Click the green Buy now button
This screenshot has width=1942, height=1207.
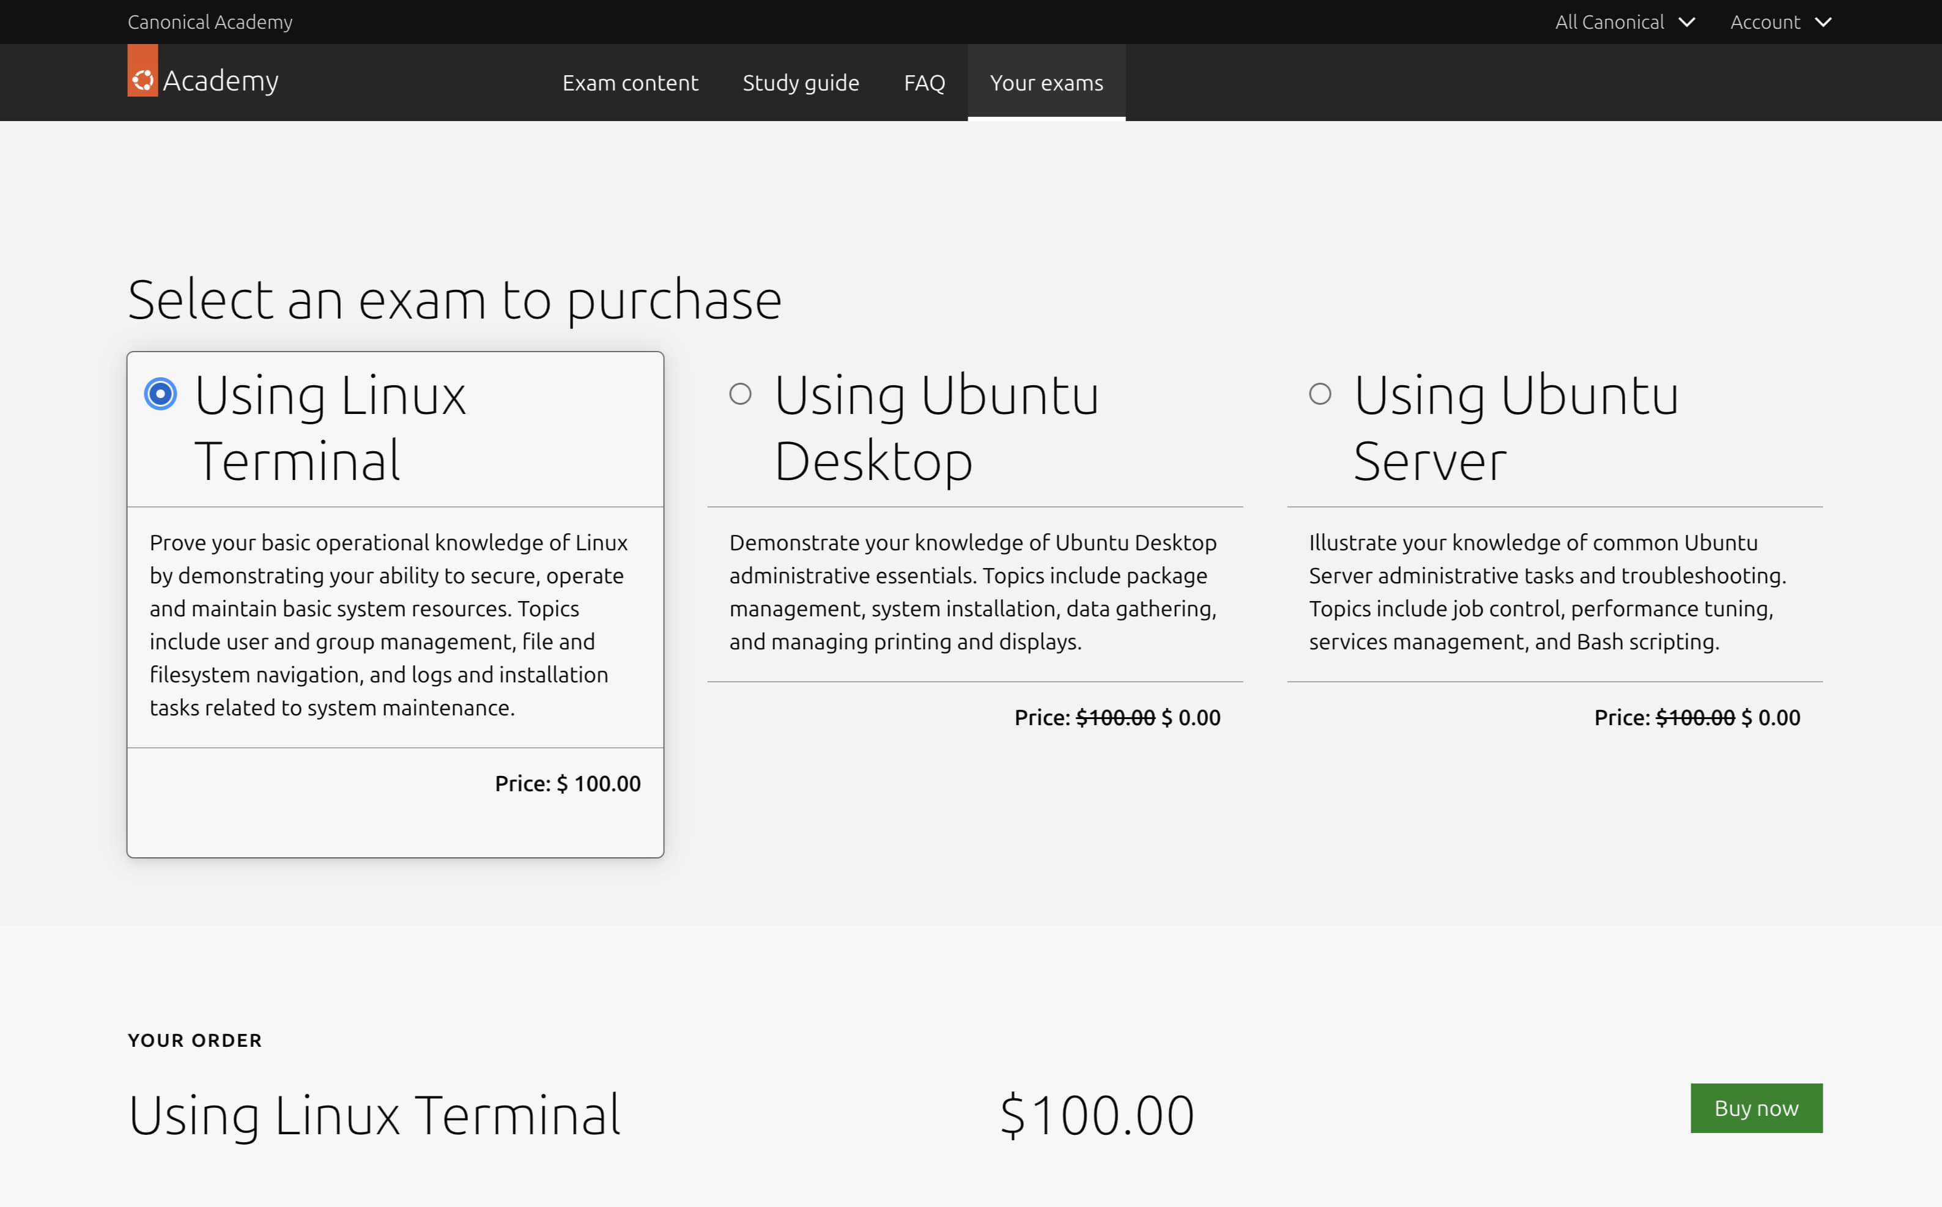1756,1108
